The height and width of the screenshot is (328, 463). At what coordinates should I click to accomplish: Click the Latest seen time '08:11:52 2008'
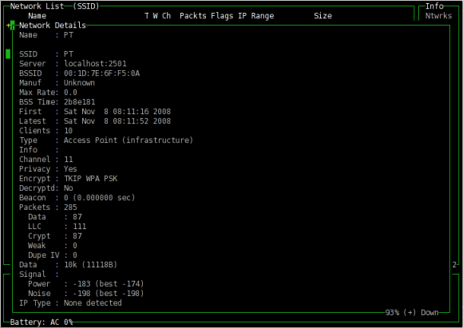(142, 121)
